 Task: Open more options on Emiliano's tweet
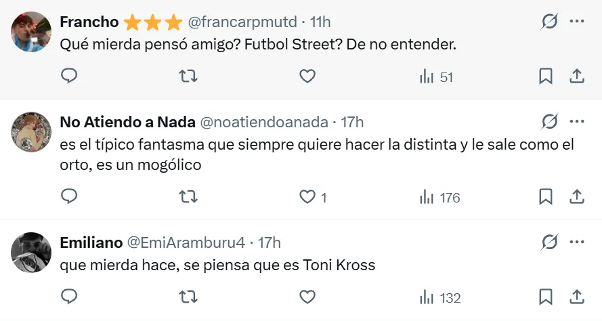577,242
